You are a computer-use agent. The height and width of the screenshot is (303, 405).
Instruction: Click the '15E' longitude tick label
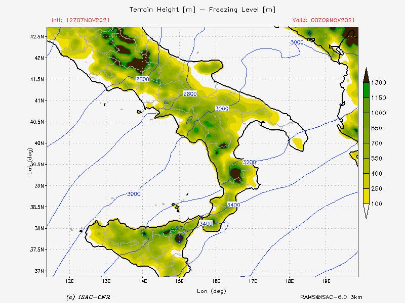pyautogui.click(x=179, y=281)
